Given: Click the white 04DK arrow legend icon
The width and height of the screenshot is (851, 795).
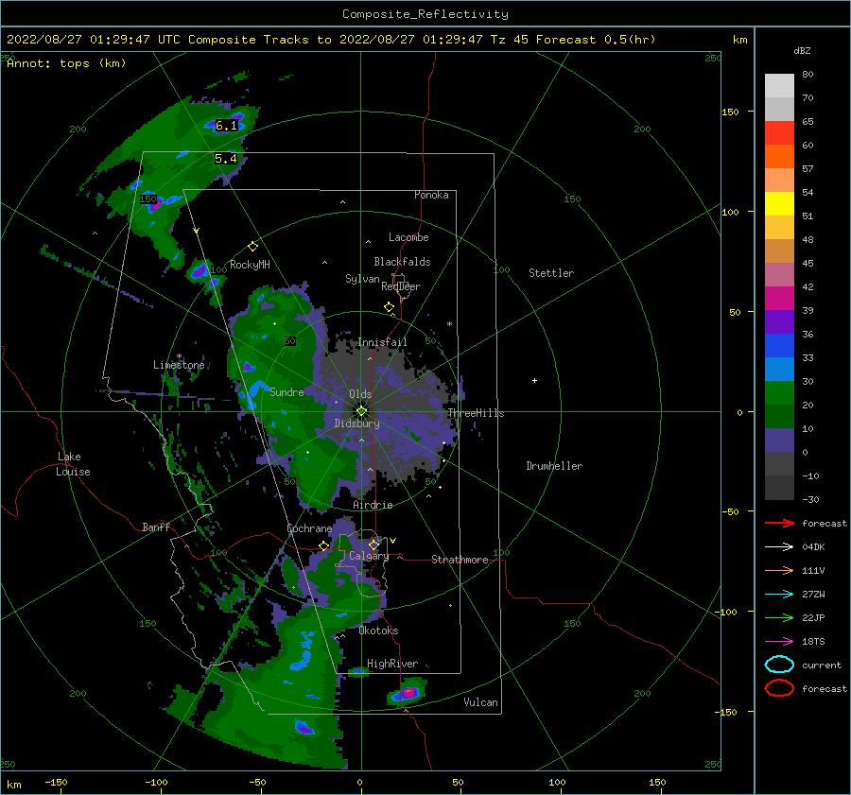Looking at the screenshot, I should 779,547.
